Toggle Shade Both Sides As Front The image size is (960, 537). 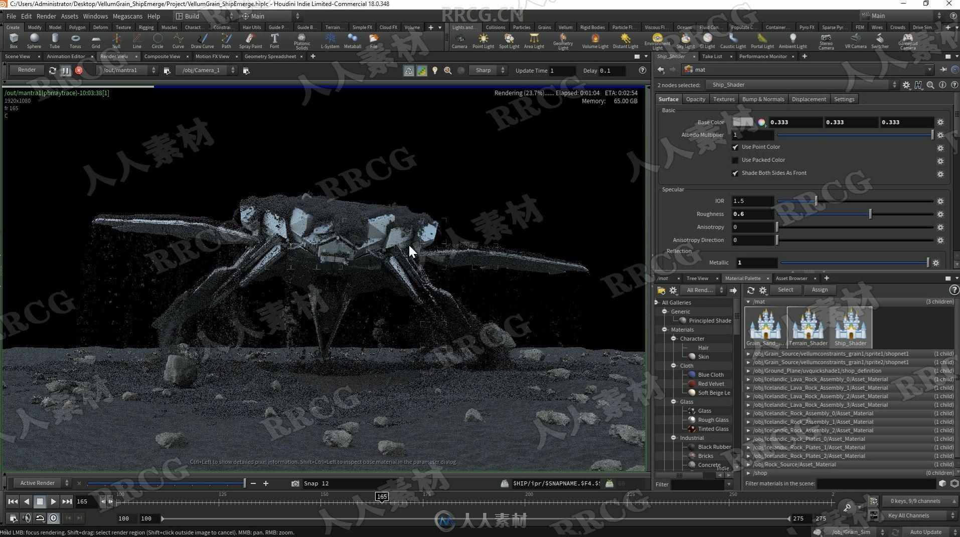[x=735, y=173]
